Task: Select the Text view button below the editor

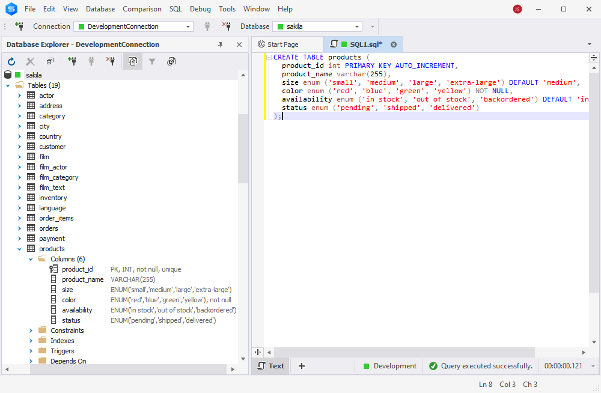Action: click(x=271, y=366)
